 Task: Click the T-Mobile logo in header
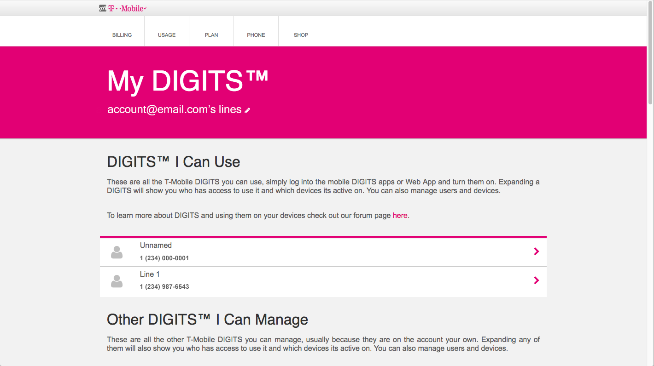point(123,8)
